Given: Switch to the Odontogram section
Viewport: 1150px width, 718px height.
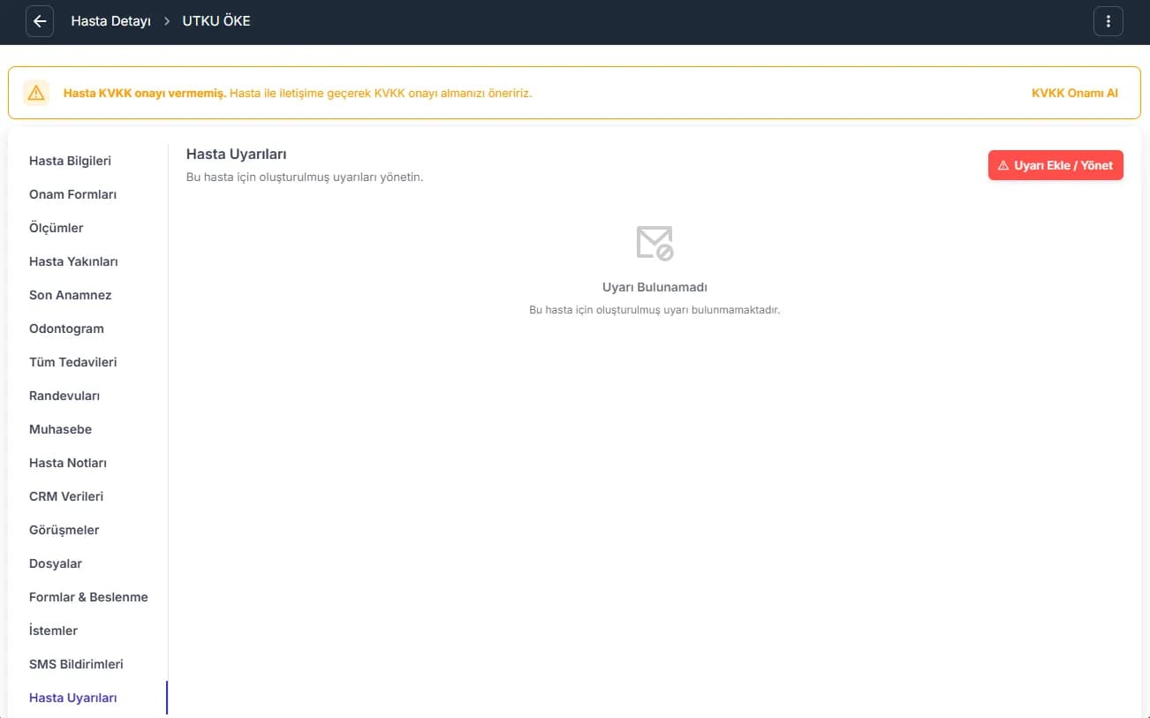Looking at the screenshot, I should (66, 329).
